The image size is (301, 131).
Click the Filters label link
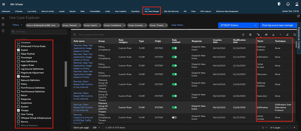pyautogui.click(x=16, y=25)
